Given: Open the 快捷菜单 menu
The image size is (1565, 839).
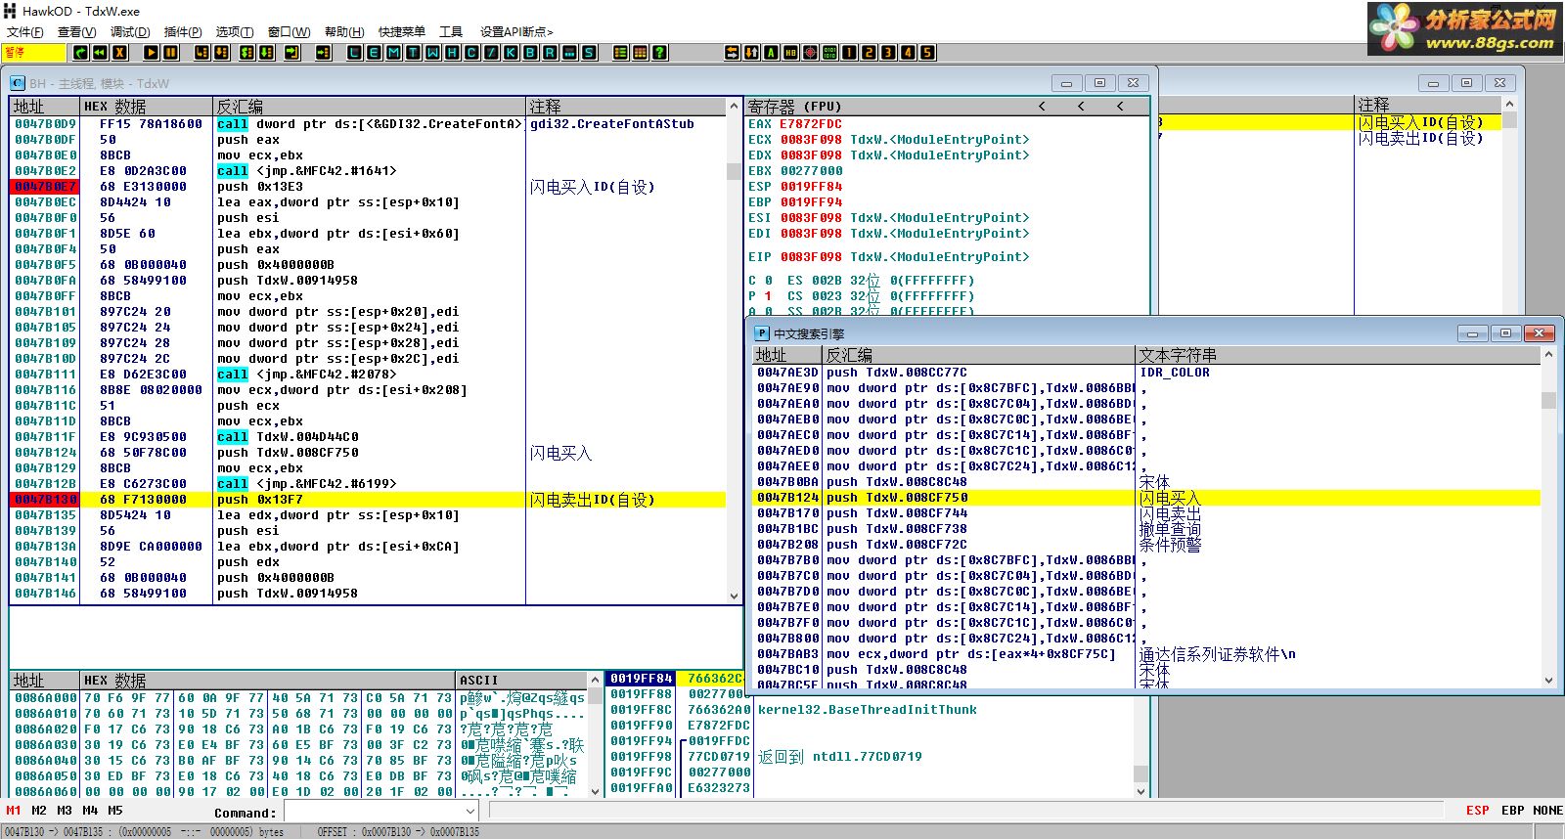Looking at the screenshot, I should tap(402, 31).
